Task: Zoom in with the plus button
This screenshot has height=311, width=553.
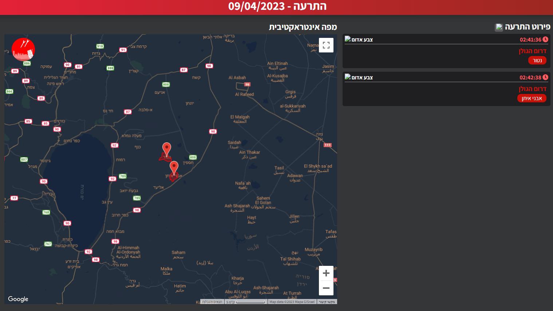Action: [326, 273]
